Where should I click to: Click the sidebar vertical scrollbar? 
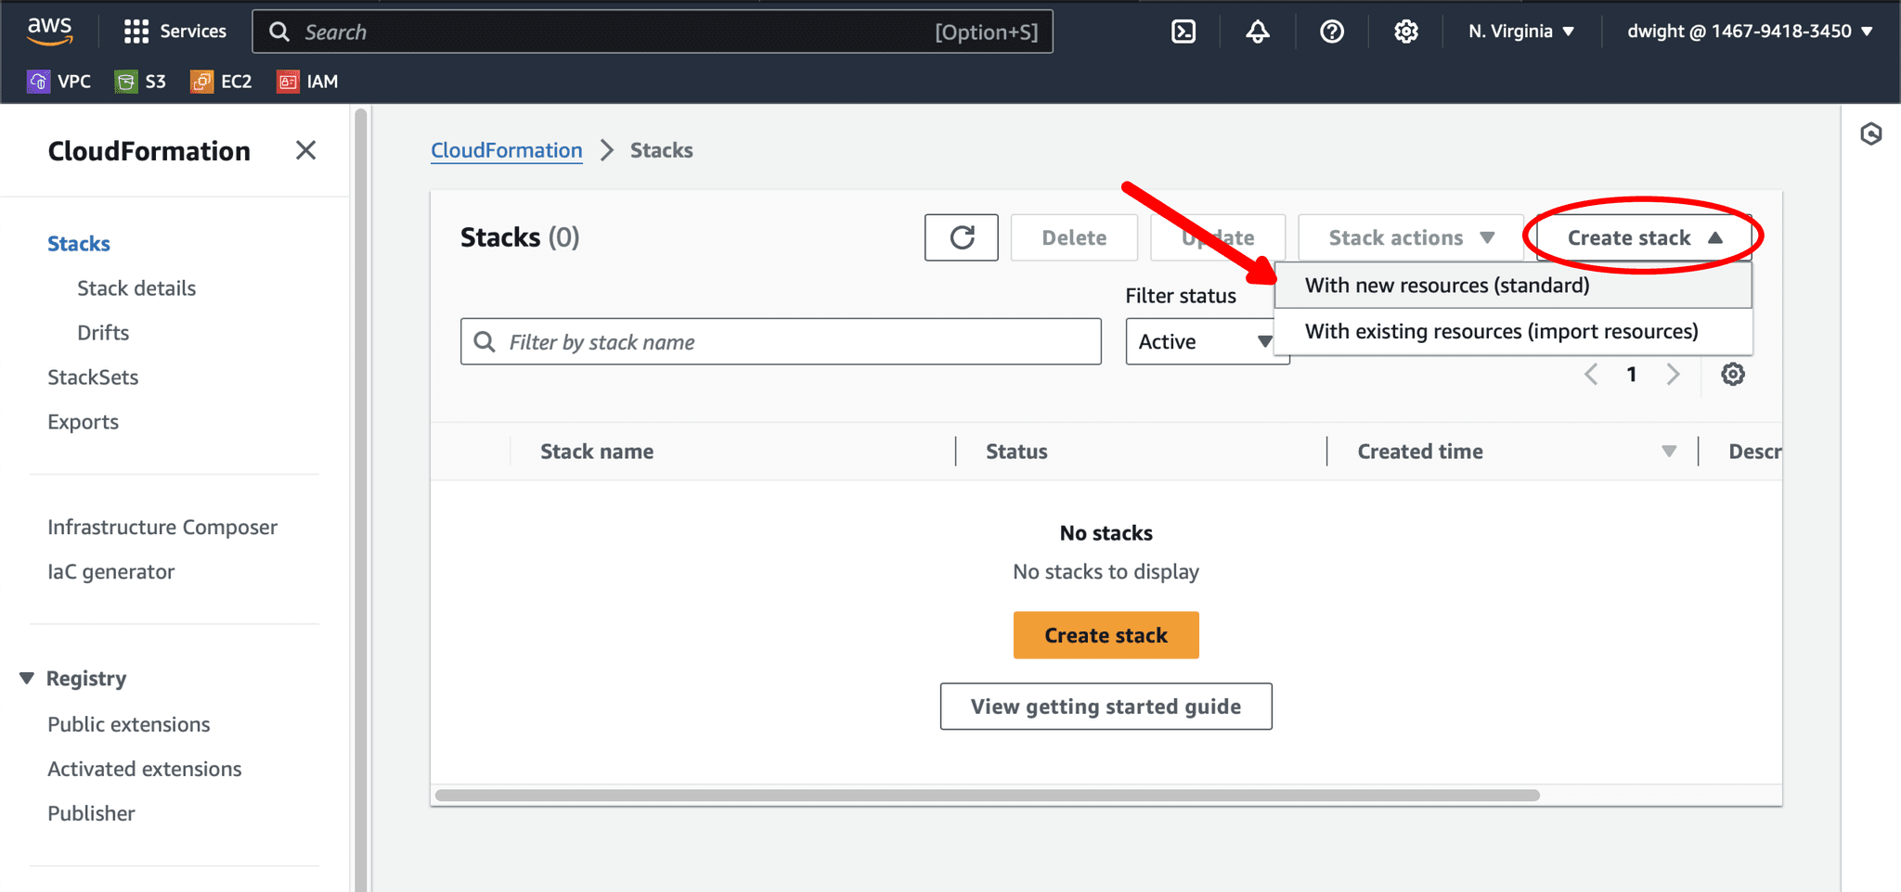point(361,501)
